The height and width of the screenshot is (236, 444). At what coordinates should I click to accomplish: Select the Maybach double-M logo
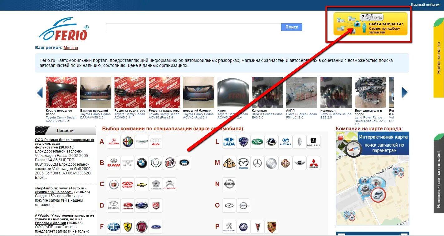click(x=229, y=163)
